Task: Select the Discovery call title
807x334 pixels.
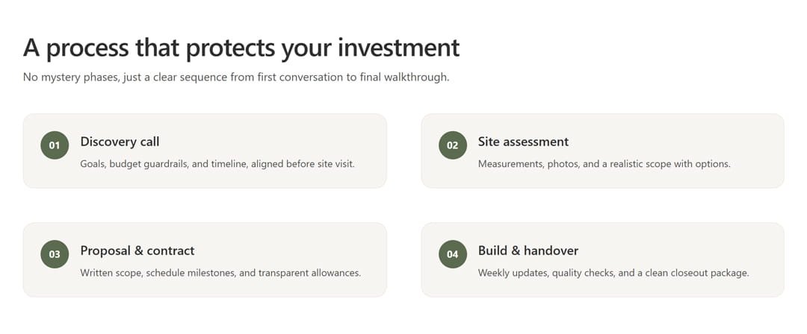Action: click(120, 142)
